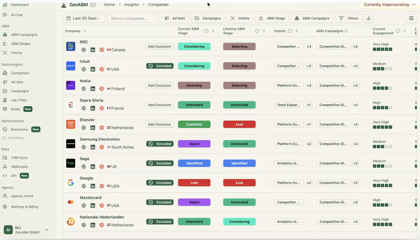Sort by Company column
The image size is (420, 240).
tap(85, 31)
